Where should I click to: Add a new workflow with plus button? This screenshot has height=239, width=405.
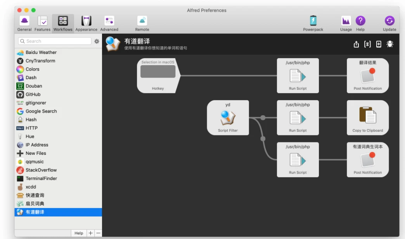click(90, 233)
